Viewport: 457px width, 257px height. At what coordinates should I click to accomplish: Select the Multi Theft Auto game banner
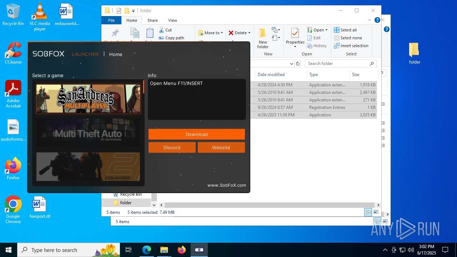(88, 133)
